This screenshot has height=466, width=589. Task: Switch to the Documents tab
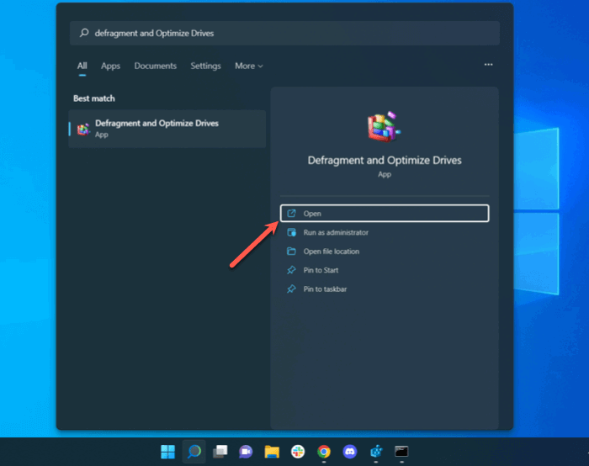pyautogui.click(x=155, y=66)
